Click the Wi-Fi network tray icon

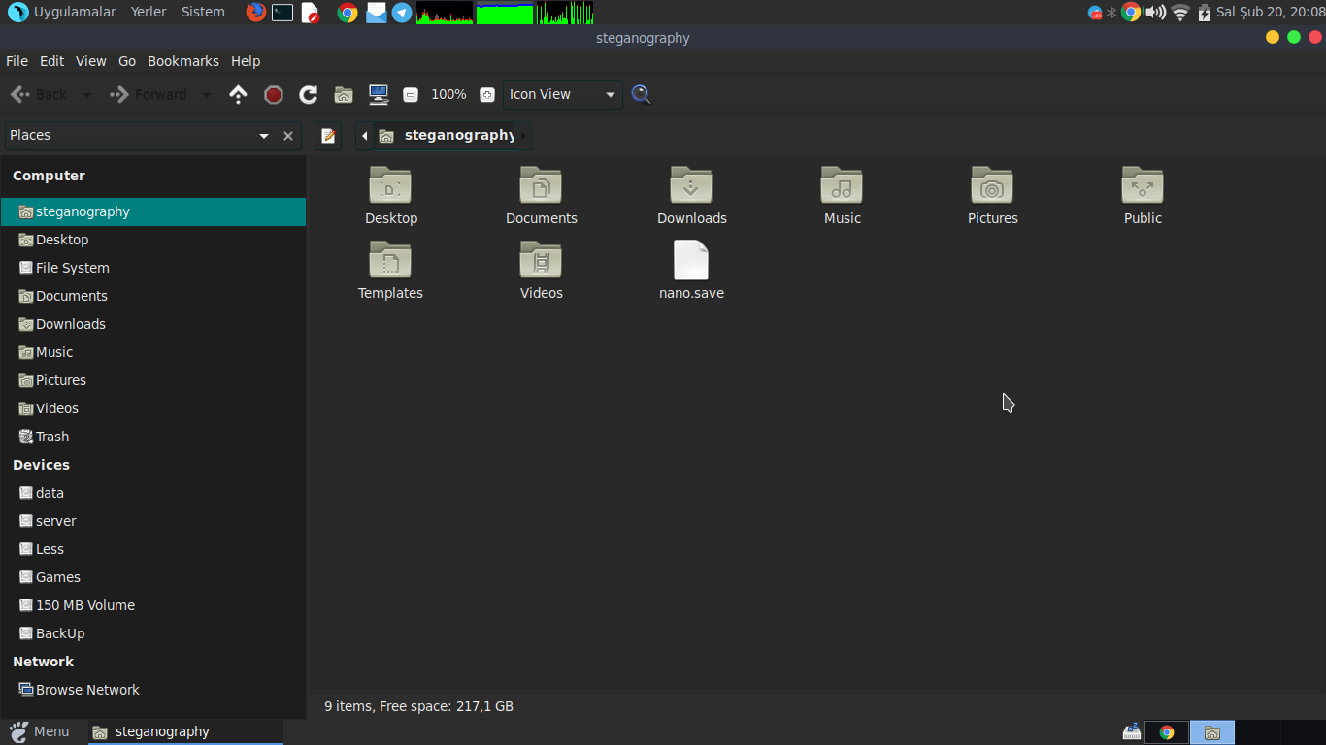point(1180,13)
